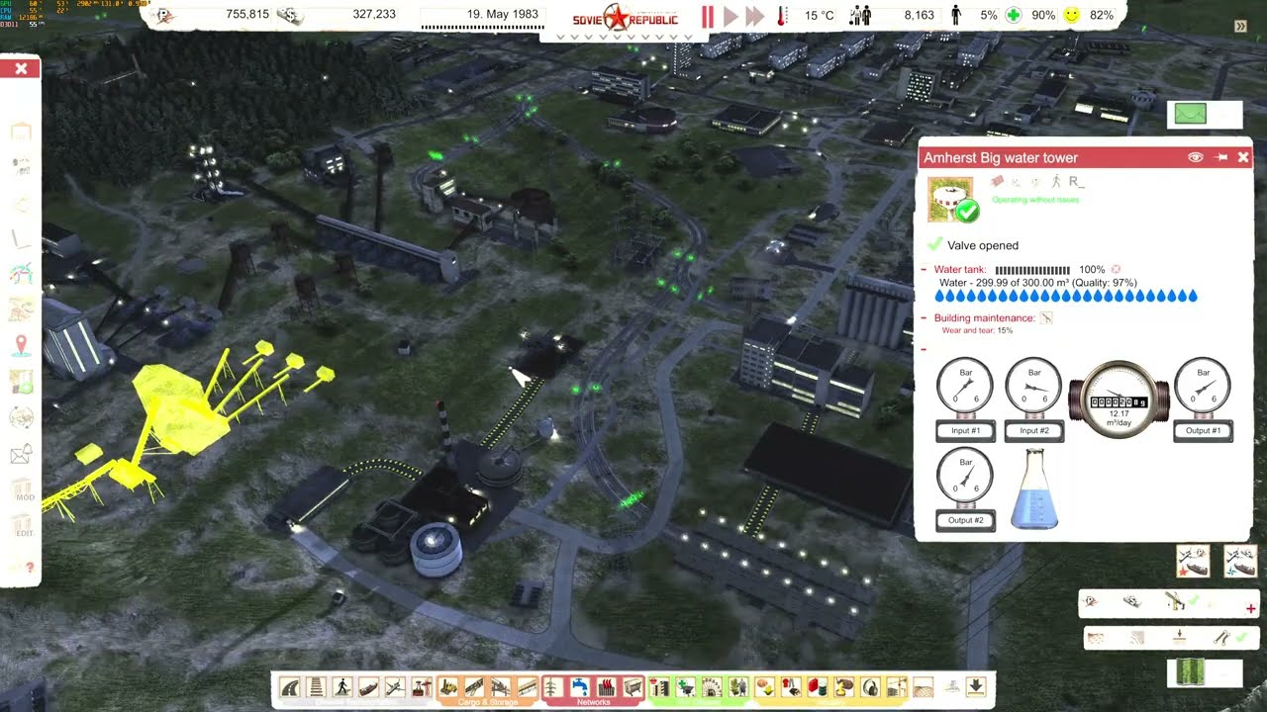The height and width of the screenshot is (712, 1267).
Task: Open the footpath (pedestrian) construction tool
Action: 342,686
